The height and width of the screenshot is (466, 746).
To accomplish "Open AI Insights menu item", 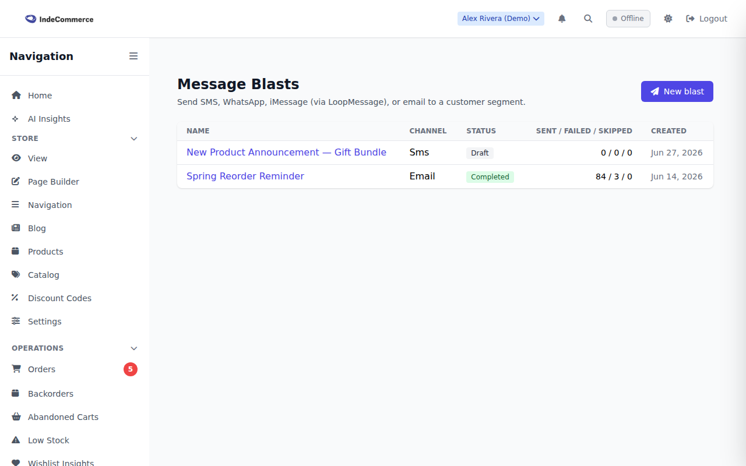I will tap(75, 119).
